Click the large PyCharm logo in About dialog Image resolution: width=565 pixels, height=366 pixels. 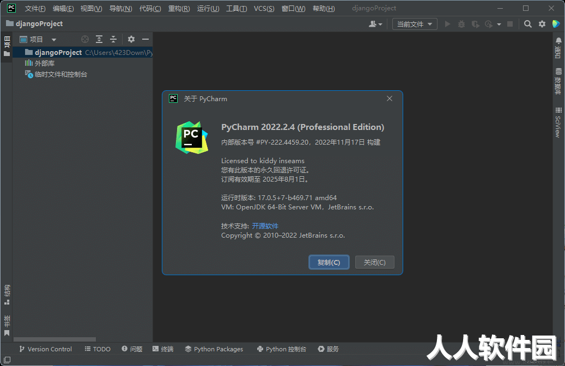pos(192,138)
